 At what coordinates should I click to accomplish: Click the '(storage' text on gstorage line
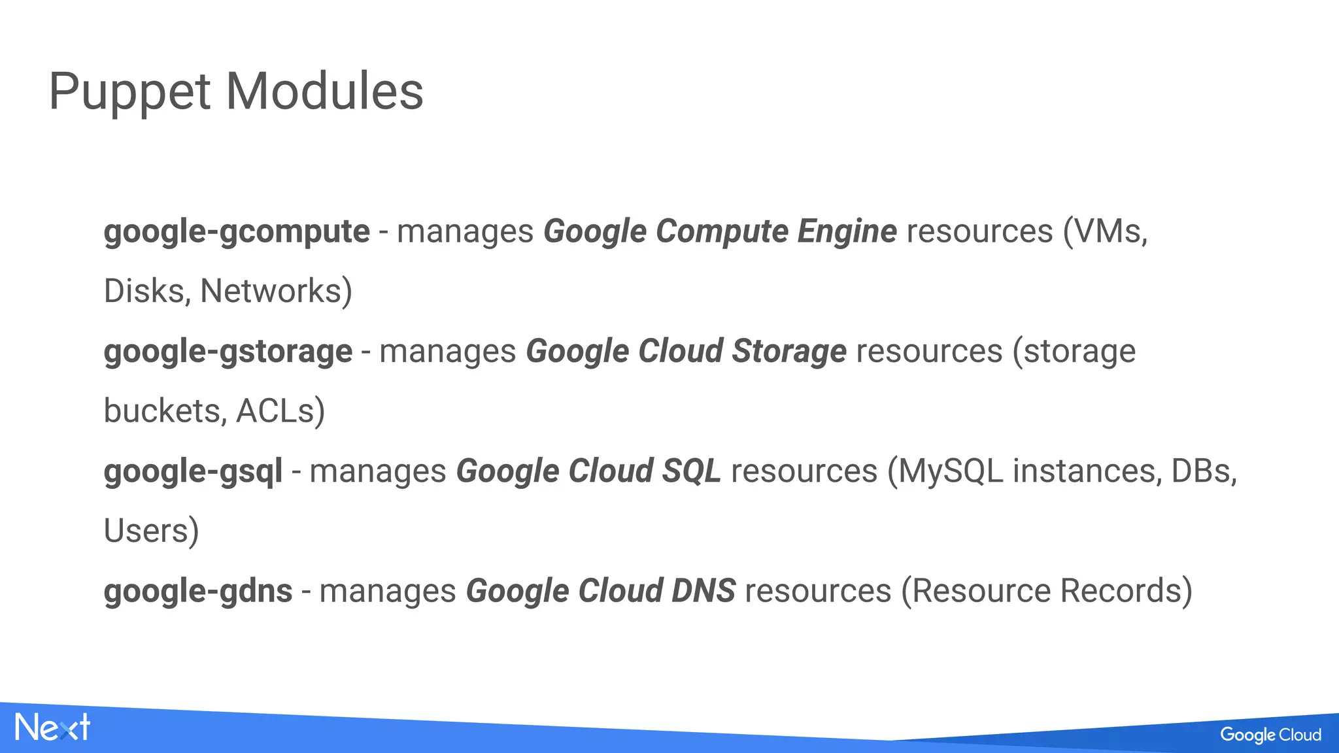point(1074,352)
